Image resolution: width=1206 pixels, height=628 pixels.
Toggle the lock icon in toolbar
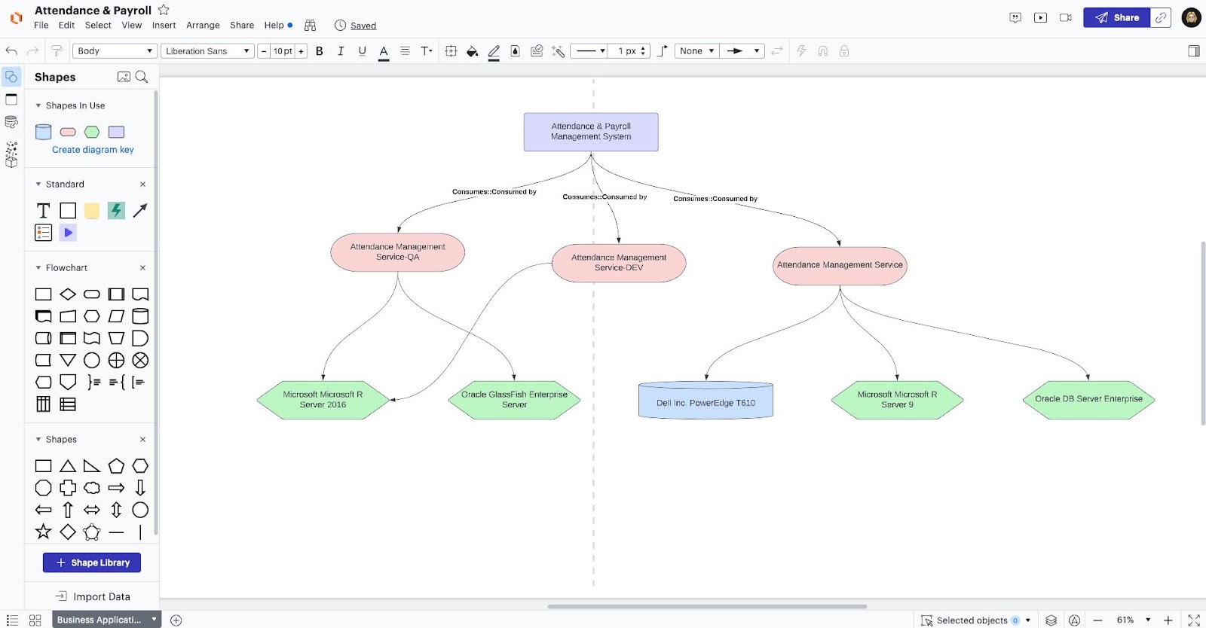pyautogui.click(x=844, y=51)
